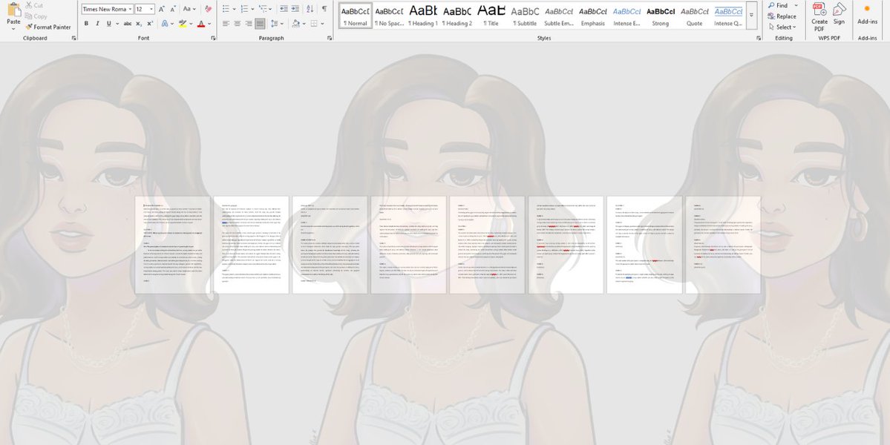
Task: Apply the Quote style
Action: [695, 16]
